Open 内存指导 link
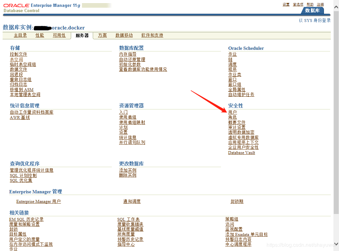This screenshot has height=251, width=339. pyautogui.click(x=128, y=54)
